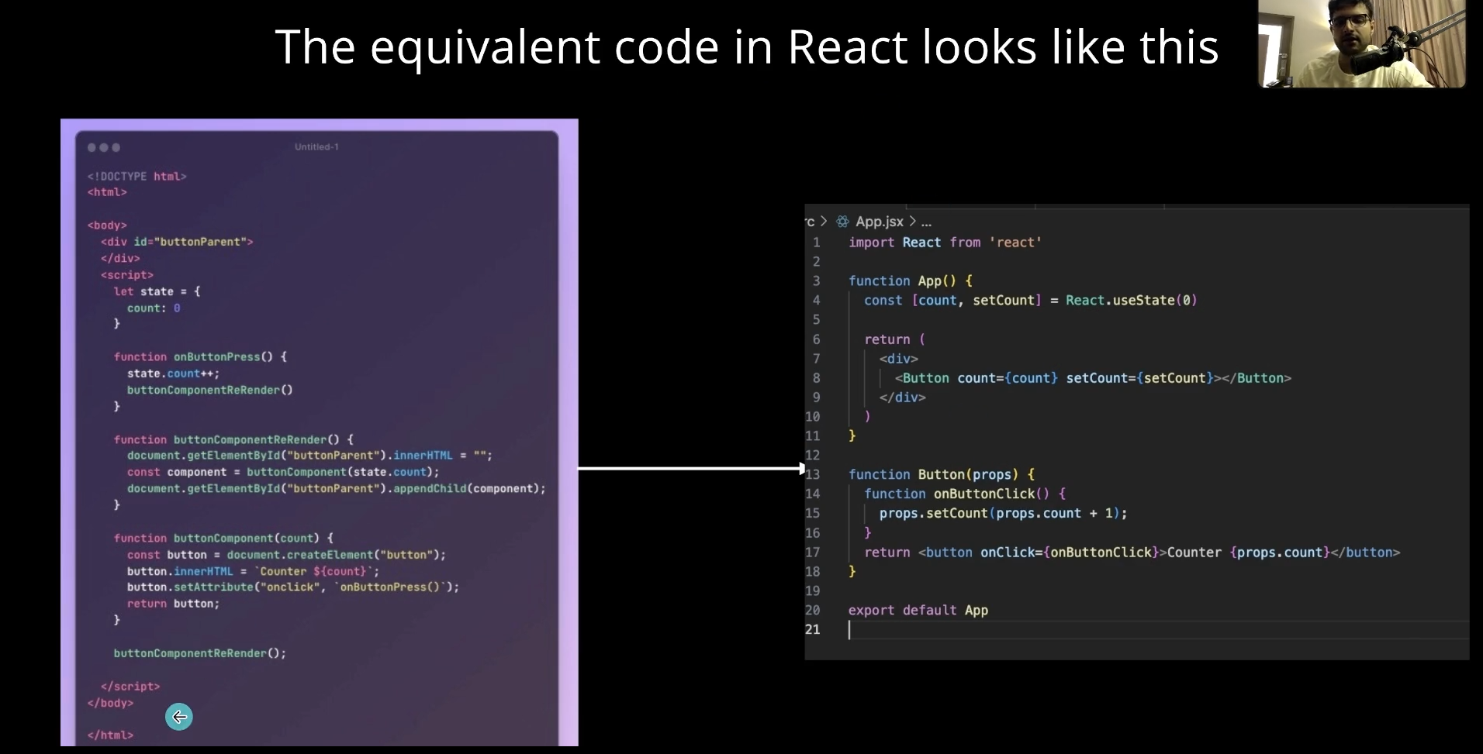Image resolution: width=1483 pixels, height=754 pixels.
Task: Click the opening <div> tag on line 7
Action: point(899,359)
